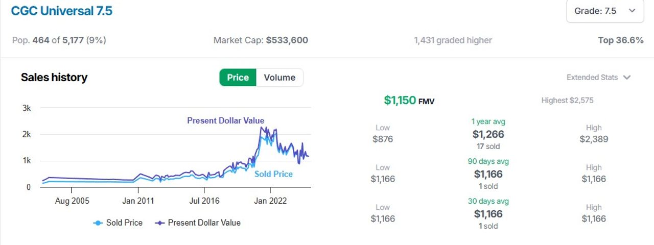The image size is (654, 245).
Task: Toggle Sold Price series in legend
Action: pyautogui.click(x=118, y=223)
